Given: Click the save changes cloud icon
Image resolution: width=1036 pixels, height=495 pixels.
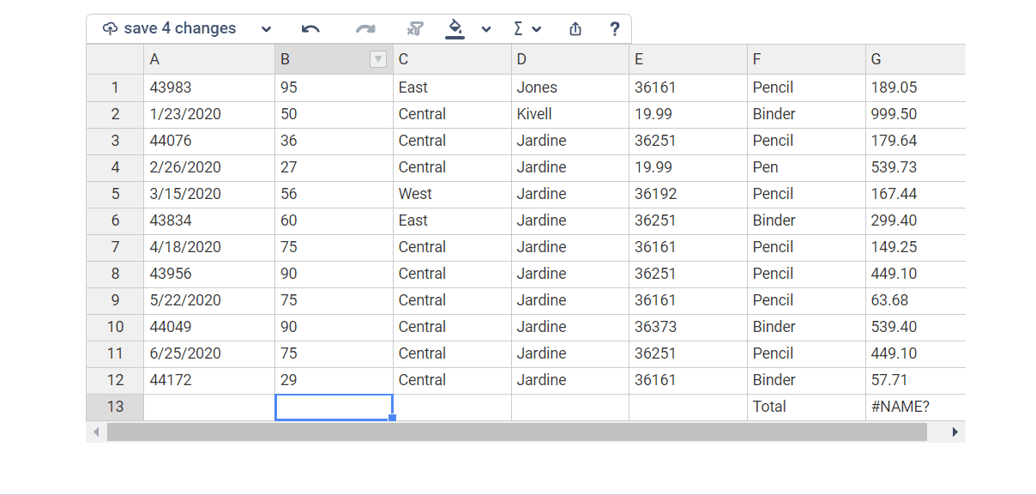Looking at the screenshot, I should tap(109, 27).
